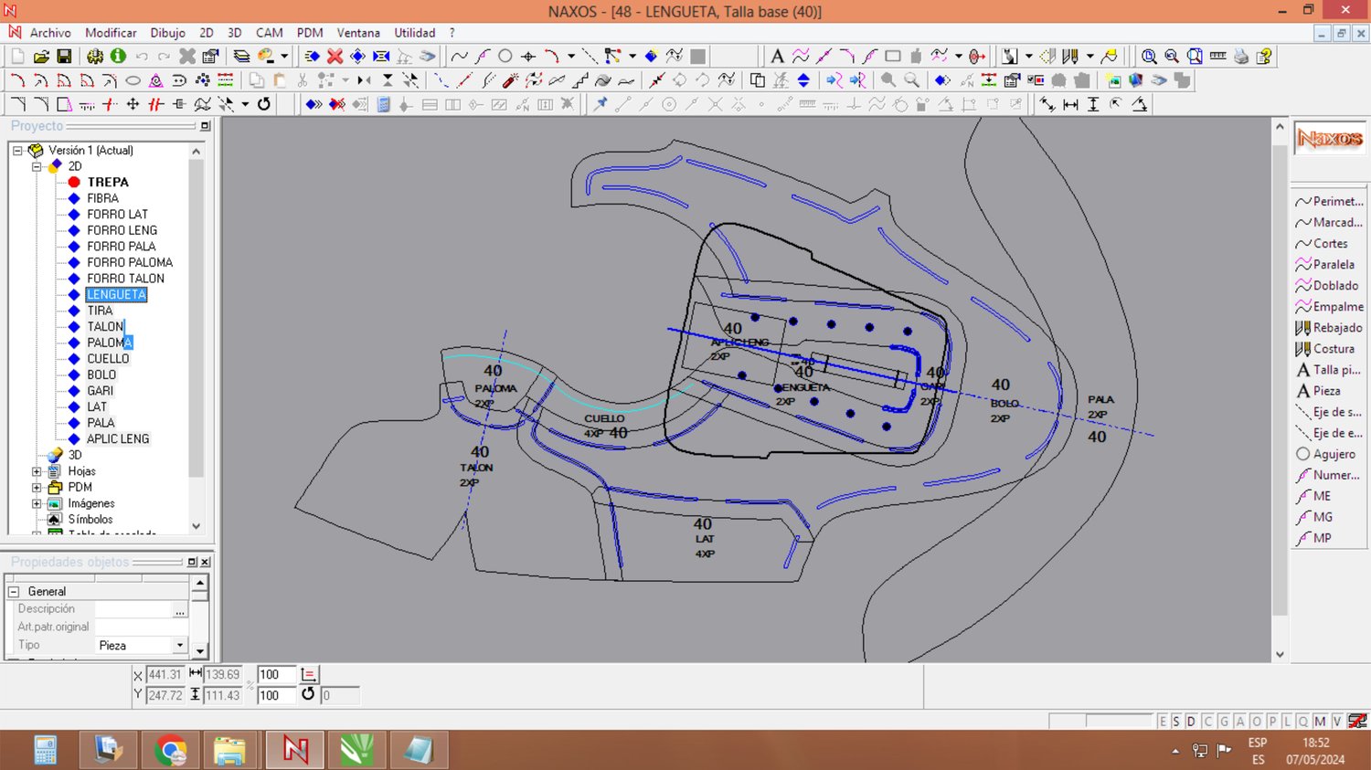Select Rebajado line type in right panel
Image resolution: width=1371 pixels, height=770 pixels.
(1329, 328)
